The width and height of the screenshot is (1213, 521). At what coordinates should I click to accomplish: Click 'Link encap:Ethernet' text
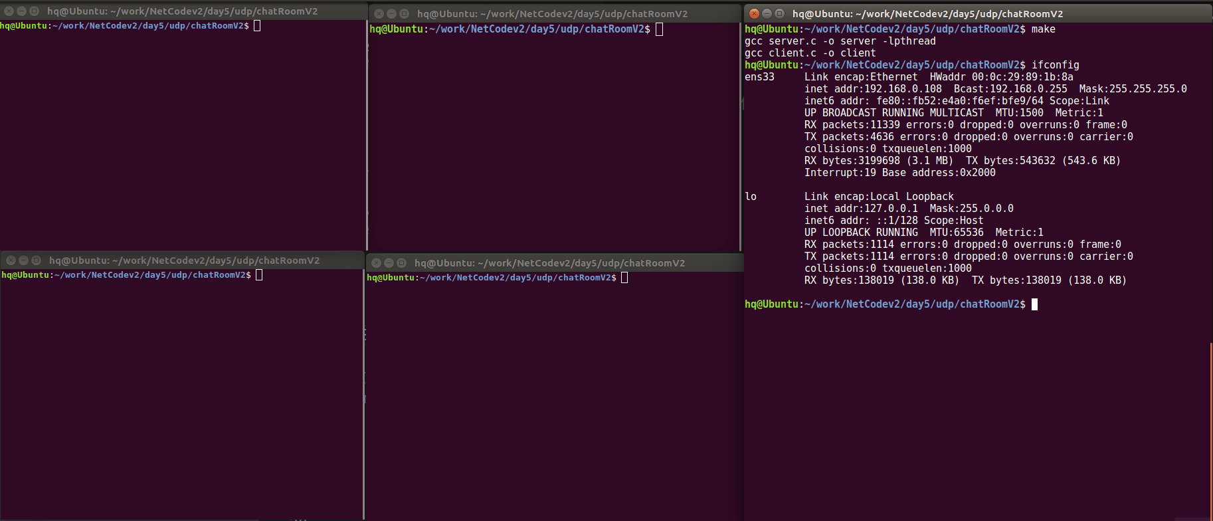(x=861, y=77)
